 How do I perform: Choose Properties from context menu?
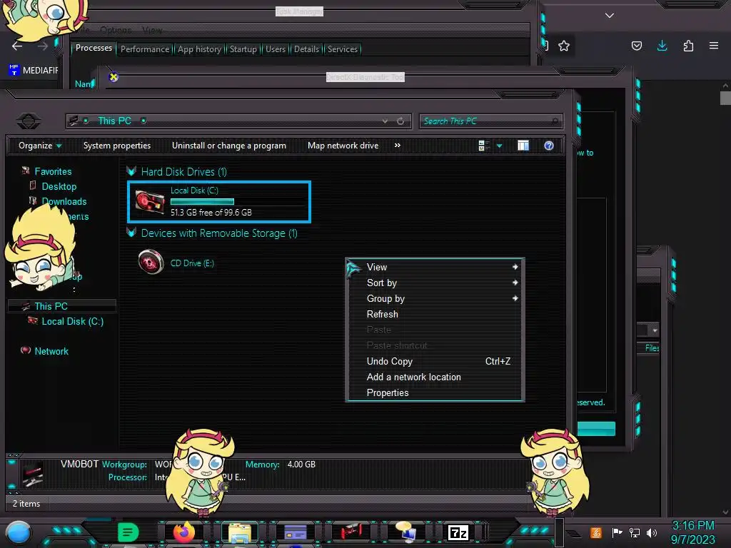(x=435, y=393)
